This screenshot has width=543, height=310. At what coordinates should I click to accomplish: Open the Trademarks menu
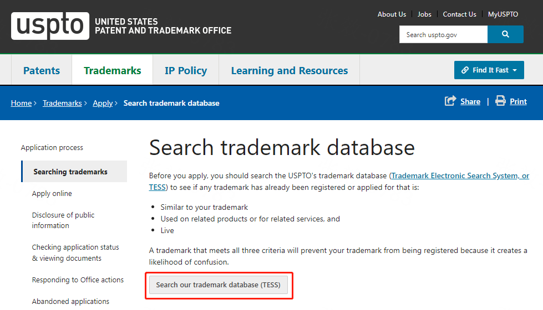click(112, 70)
